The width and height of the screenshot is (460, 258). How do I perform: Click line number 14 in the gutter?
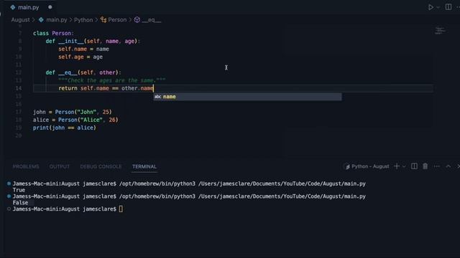pos(19,88)
